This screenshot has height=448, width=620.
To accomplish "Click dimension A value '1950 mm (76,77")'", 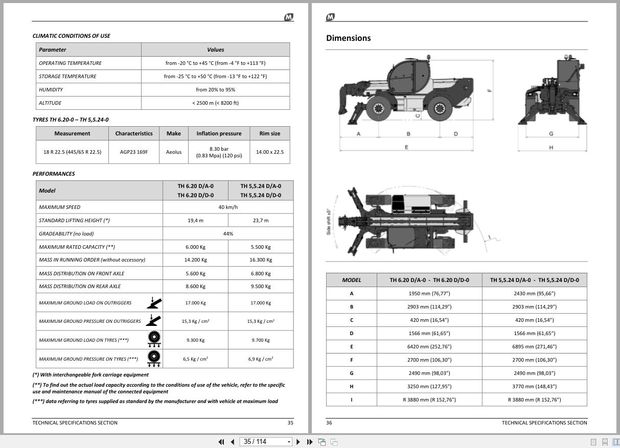I will [429, 293].
